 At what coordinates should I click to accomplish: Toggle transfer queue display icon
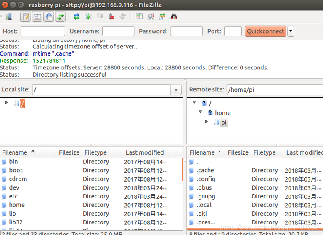pos(61,17)
